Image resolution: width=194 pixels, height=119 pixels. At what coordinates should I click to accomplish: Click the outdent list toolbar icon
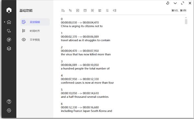pyautogui.click(x=114, y=11)
